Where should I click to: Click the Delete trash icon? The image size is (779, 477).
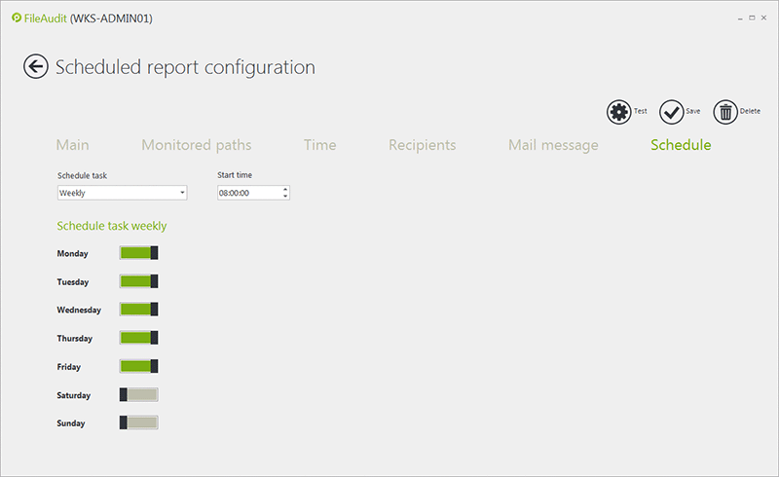[725, 112]
